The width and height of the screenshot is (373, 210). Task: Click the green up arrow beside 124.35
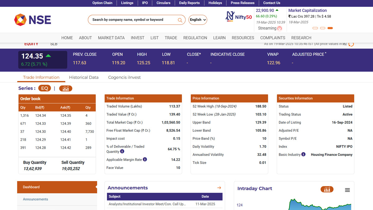tap(48, 56)
